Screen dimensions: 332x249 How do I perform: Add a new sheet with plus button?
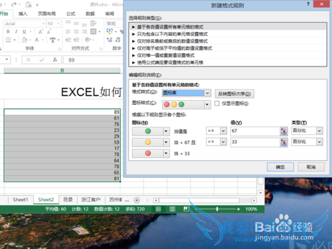[137, 200]
